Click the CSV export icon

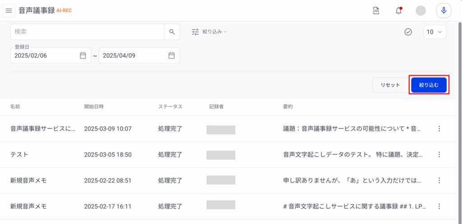(x=376, y=11)
